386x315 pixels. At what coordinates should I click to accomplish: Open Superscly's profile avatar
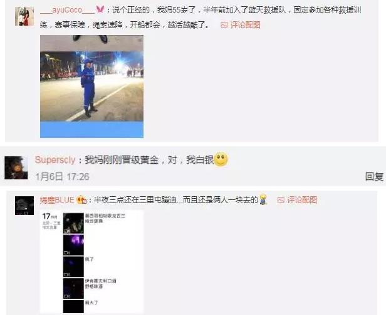click(x=16, y=167)
